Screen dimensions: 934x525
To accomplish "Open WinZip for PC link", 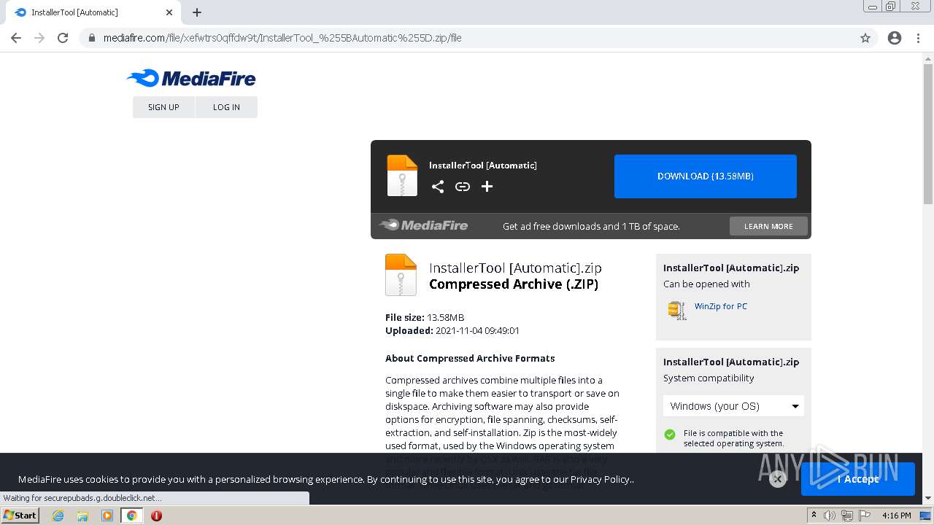I will tap(720, 306).
